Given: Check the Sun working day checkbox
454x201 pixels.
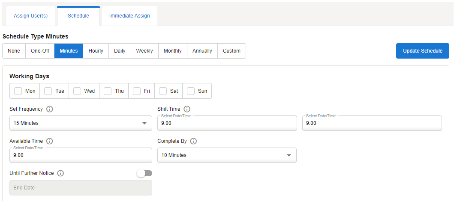Looking at the screenshot, I should coord(191,91).
